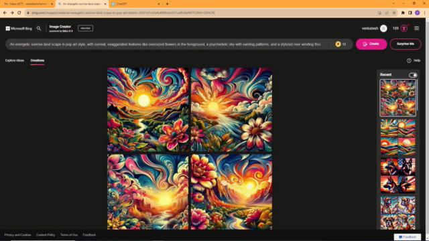Viewport: 429px width, 241px height.
Task: Open the Terms of Use link
Action: point(69,235)
